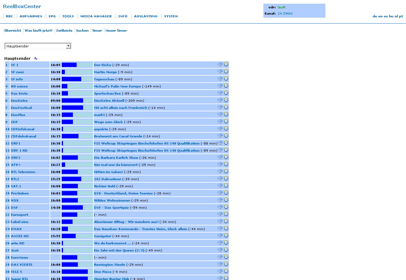Open program link Wege zum Glück
This screenshot has width=406, height=280.
pyautogui.click(x=108, y=122)
